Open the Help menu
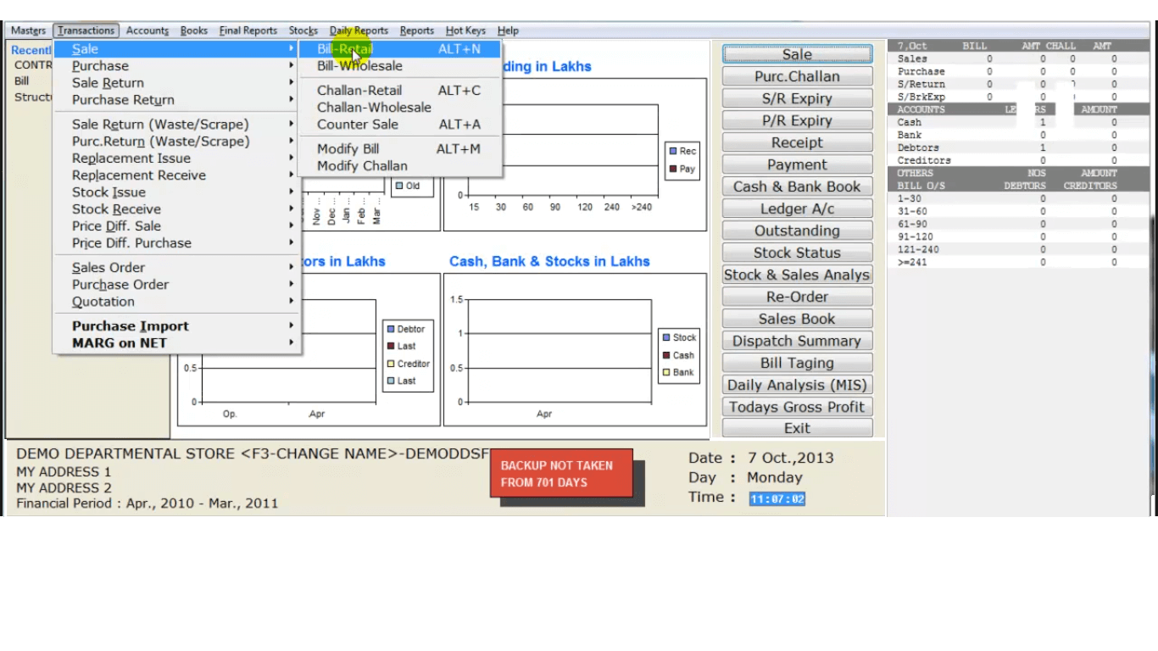Viewport: 1158px width, 651px height. click(x=508, y=31)
